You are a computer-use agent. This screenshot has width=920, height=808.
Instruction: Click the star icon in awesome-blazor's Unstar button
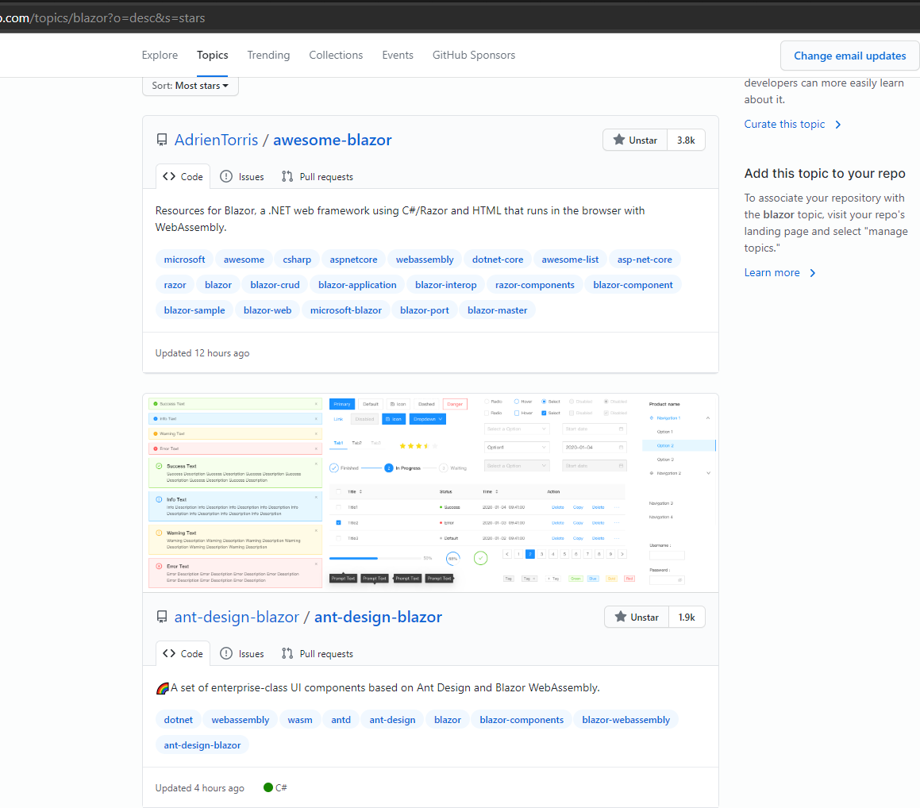[x=619, y=140]
